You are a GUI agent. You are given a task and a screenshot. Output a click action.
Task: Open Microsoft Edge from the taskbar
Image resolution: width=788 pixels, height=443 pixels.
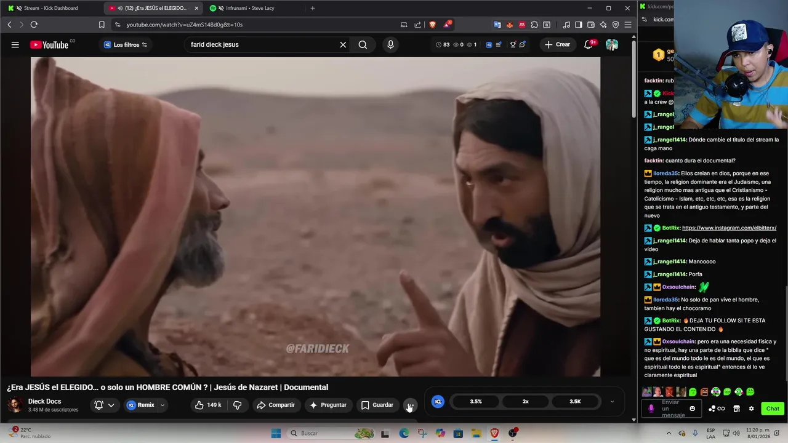404,433
